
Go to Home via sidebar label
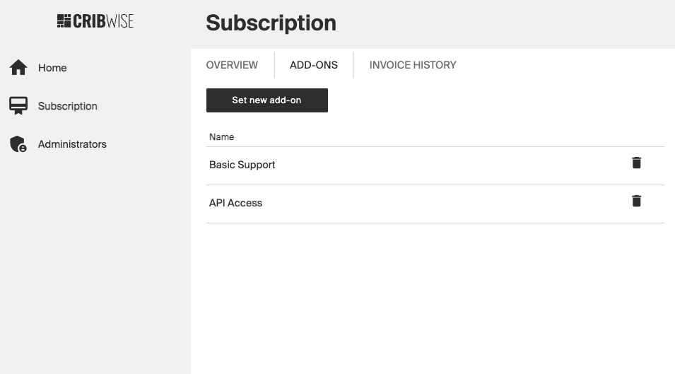[52, 68]
